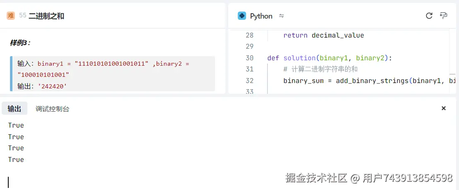Select the 输出 tab
Viewport: 459px width, 190px height.
click(x=14, y=109)
